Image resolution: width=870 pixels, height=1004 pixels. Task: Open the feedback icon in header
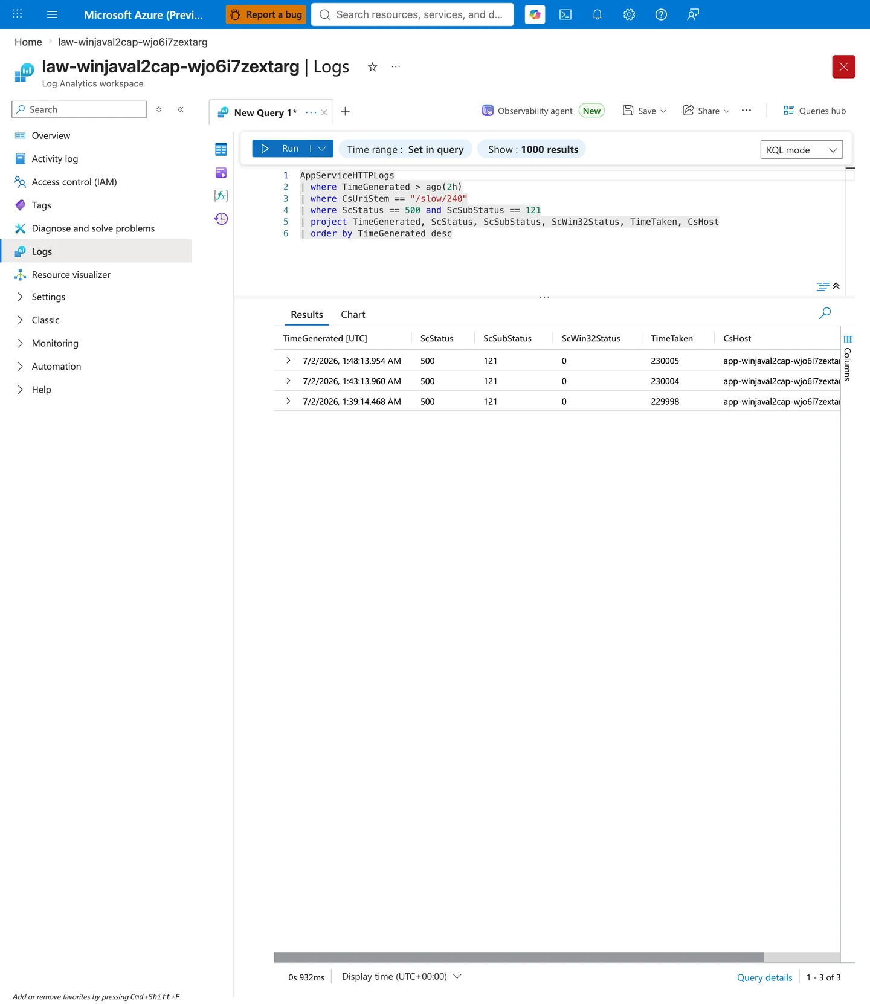coord(693,14)
